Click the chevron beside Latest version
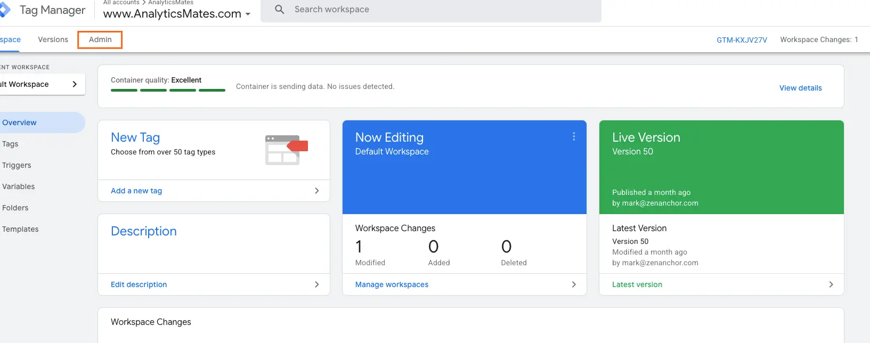Image resolution: width=870 pixels, height=343 pixels. pyautogui.click(x=831, y=284)
